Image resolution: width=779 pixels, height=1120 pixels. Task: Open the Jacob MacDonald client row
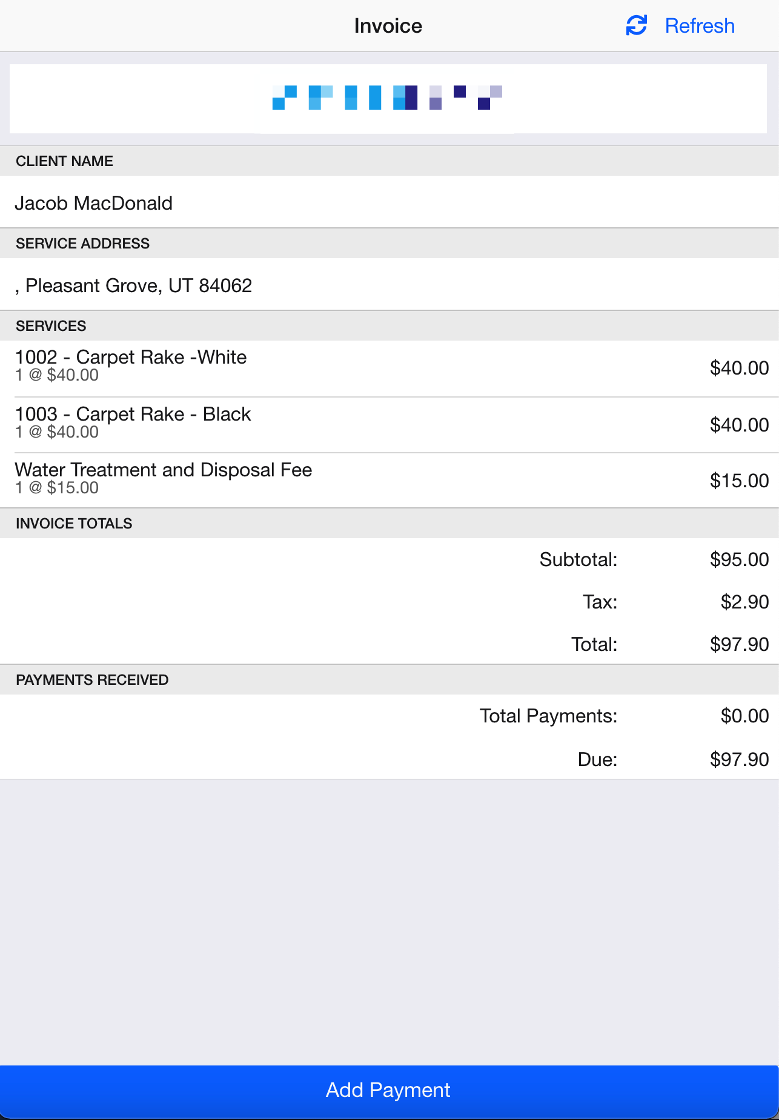pyautogui.click(x=389, y=202)
